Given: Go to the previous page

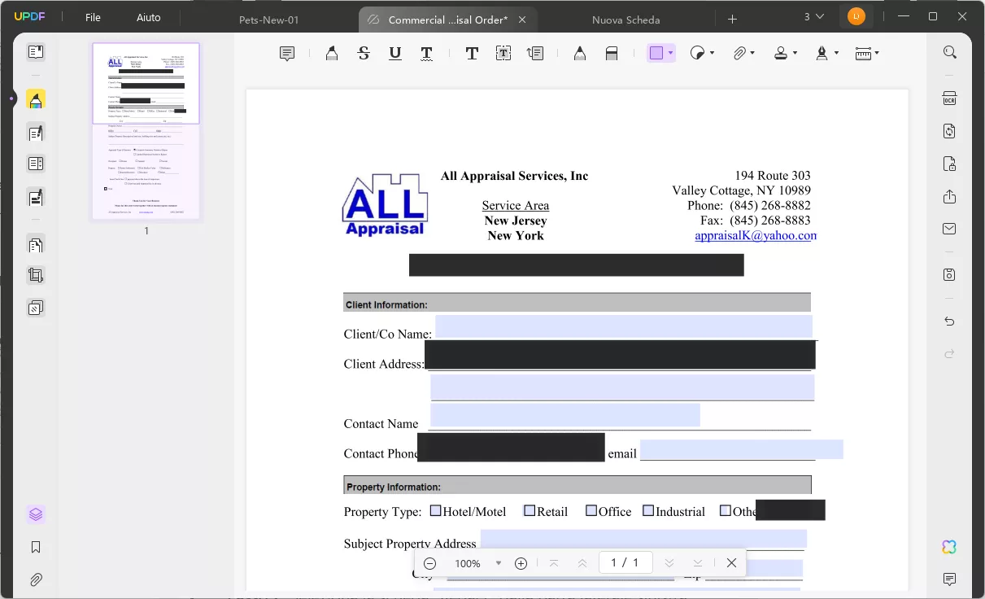Looking at the screenshot, I should coord(582,563).
